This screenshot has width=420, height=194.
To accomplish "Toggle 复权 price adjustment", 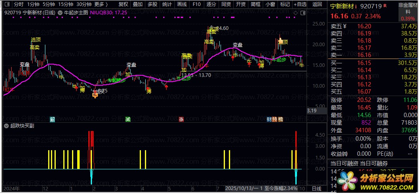I will (123, 4).
